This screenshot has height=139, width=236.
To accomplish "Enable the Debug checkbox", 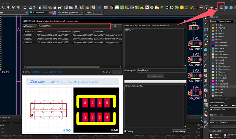I will pos(126,132).
